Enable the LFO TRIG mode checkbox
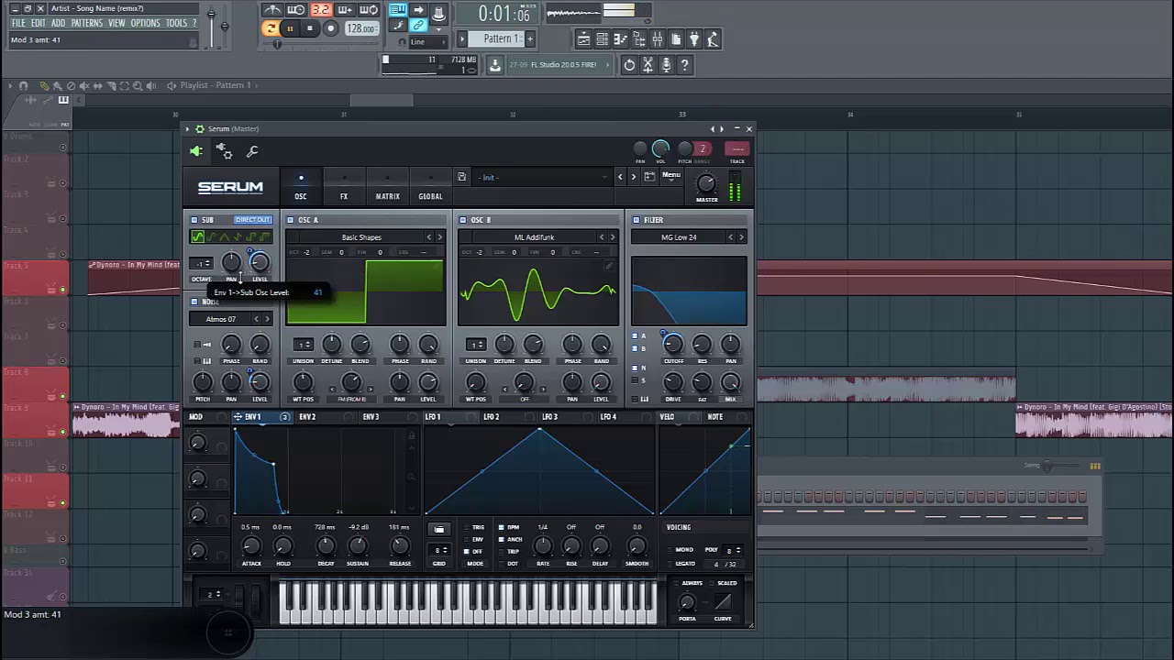The width and height of the screenshot is (1174, 660). pos(466,528)
